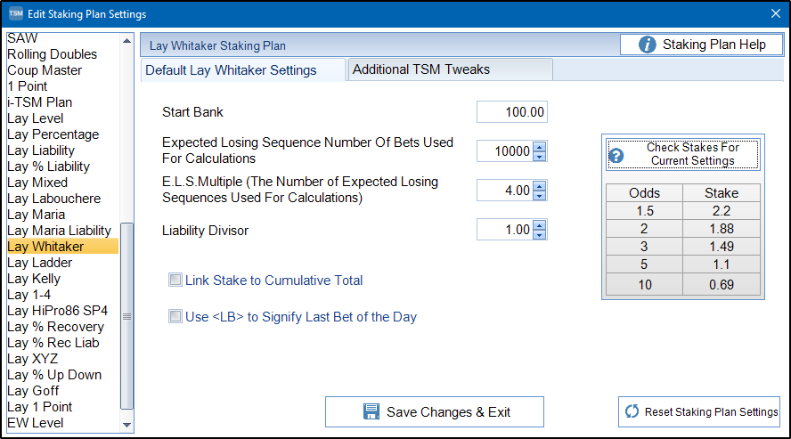Click the Start Bank input field
791x439 pixels.
[x=512, y=112]
